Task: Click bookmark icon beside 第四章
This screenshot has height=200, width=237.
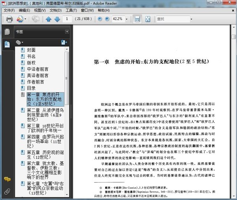Action: coord(23,137)
